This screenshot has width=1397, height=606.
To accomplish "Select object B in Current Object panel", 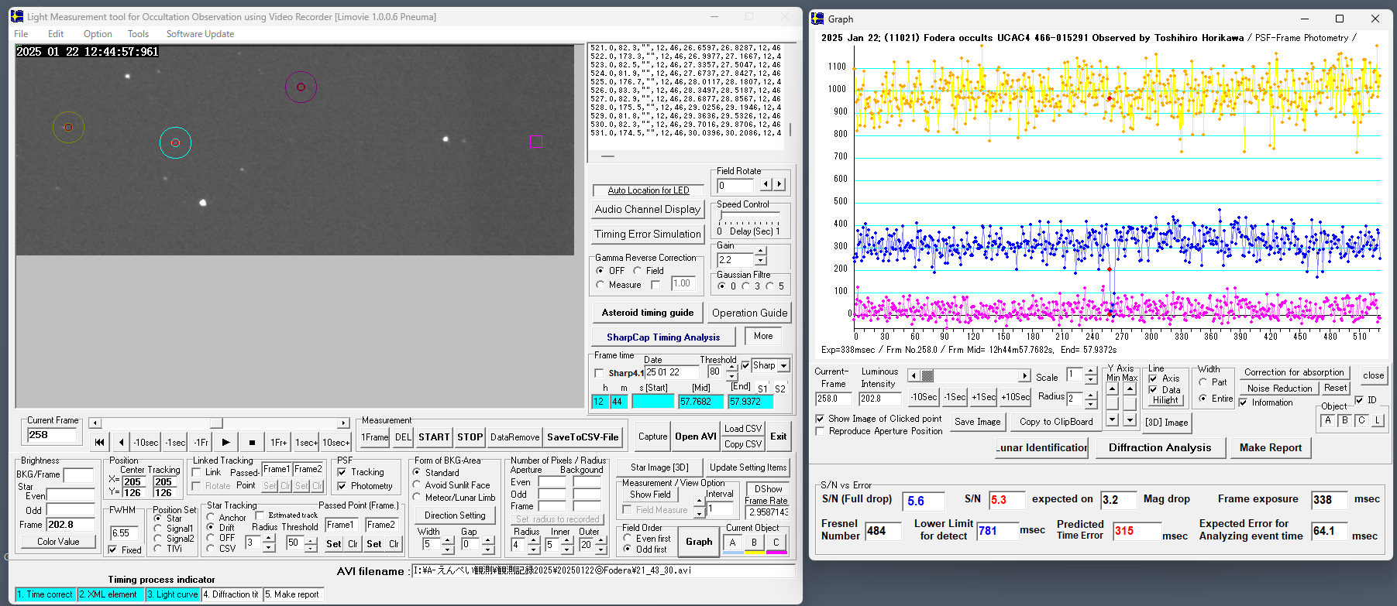I will pyautogui.click(x=754, y=543).
